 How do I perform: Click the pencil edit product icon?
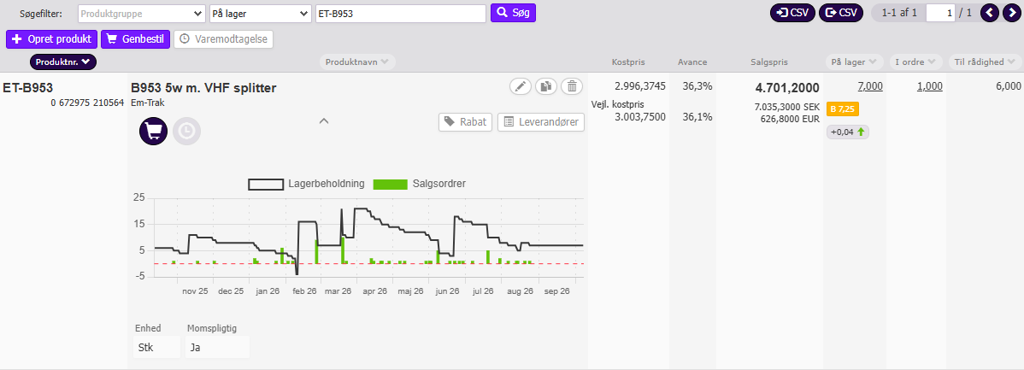click(521, 86)
